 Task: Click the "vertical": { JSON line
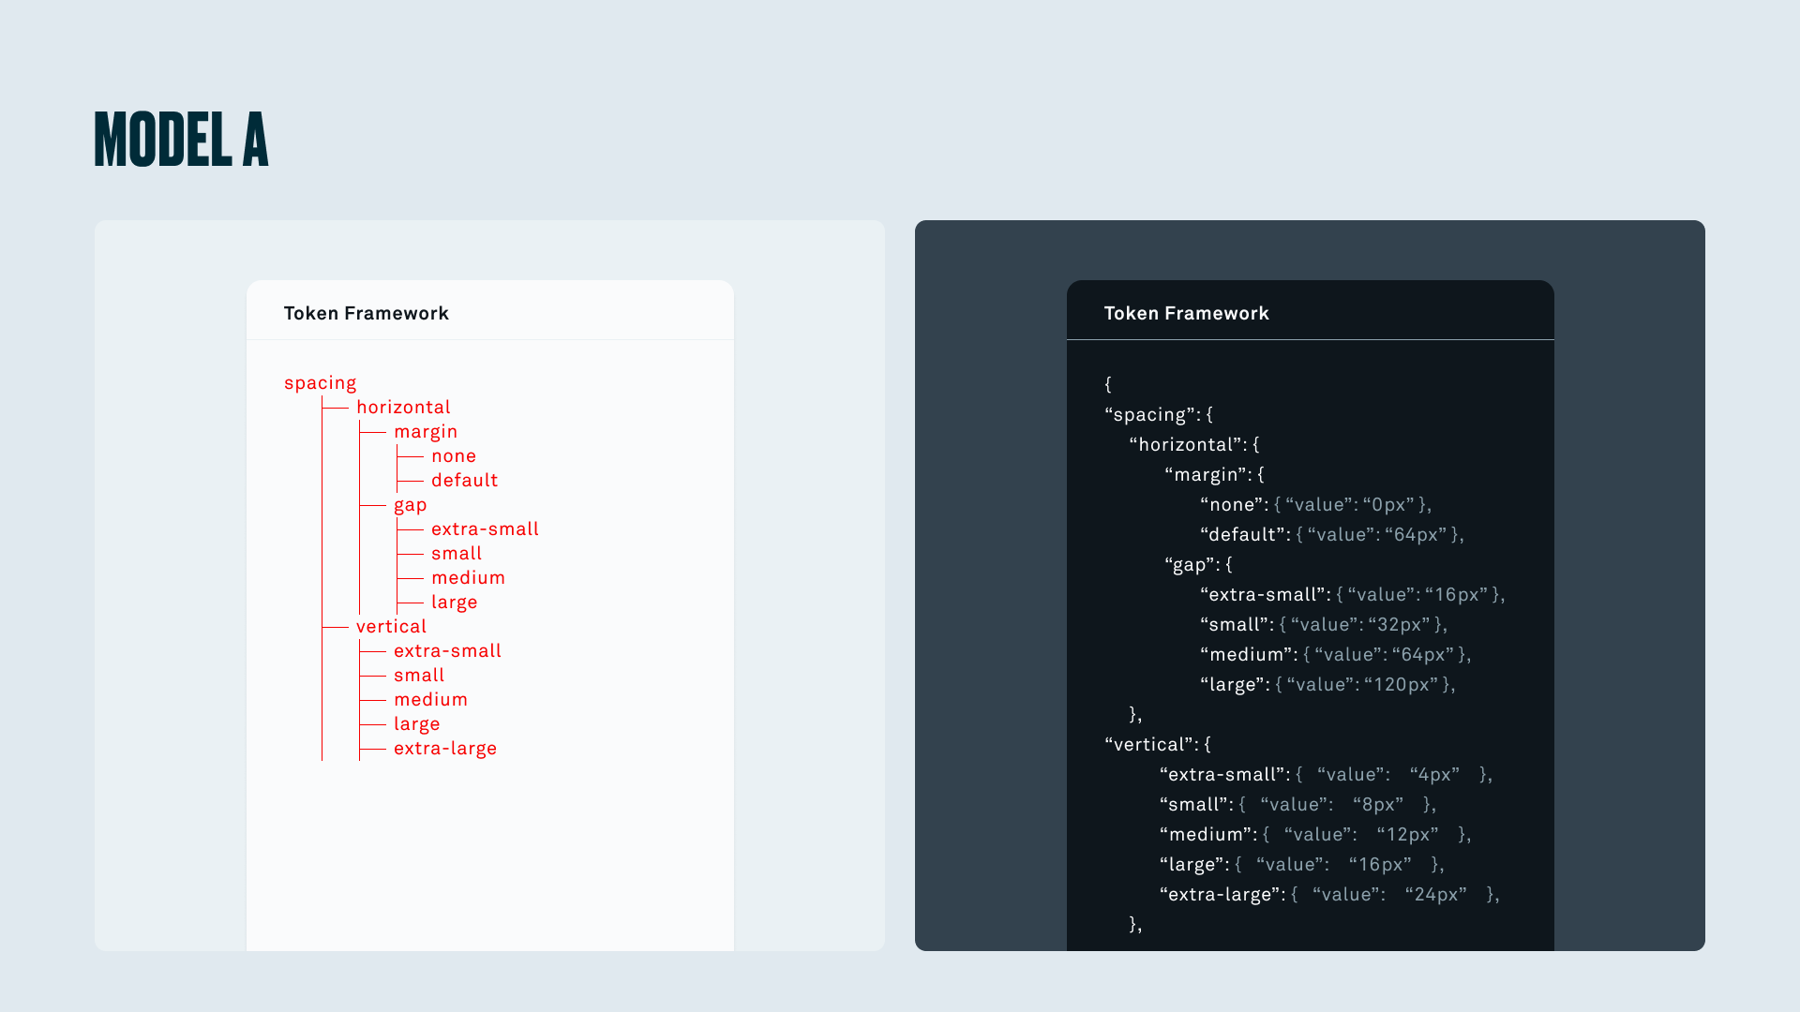(1158, 745)
